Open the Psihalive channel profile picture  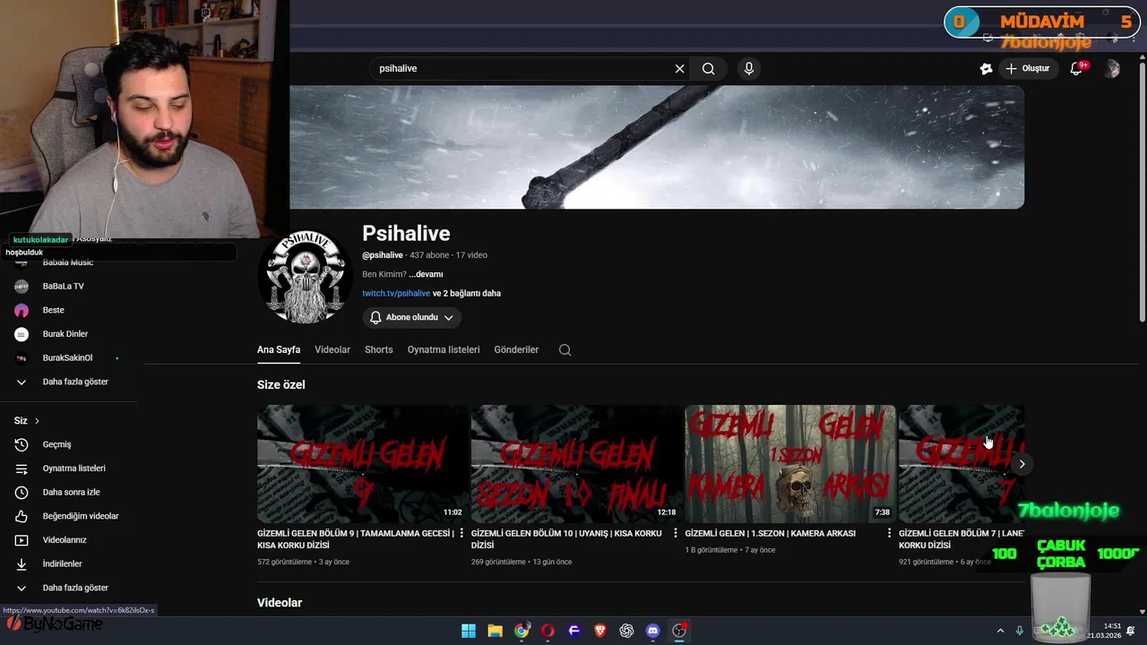305,275
